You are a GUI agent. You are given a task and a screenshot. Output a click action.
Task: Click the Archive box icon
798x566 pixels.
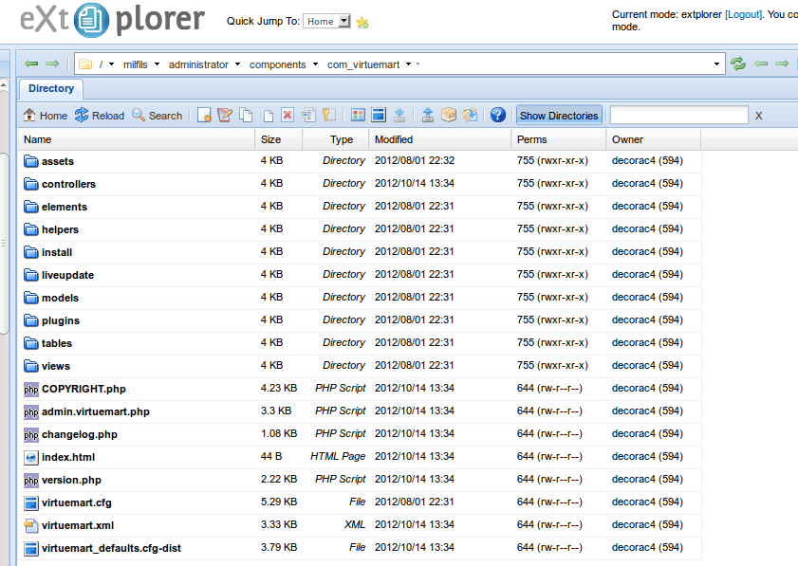click(x=449, y=116)
